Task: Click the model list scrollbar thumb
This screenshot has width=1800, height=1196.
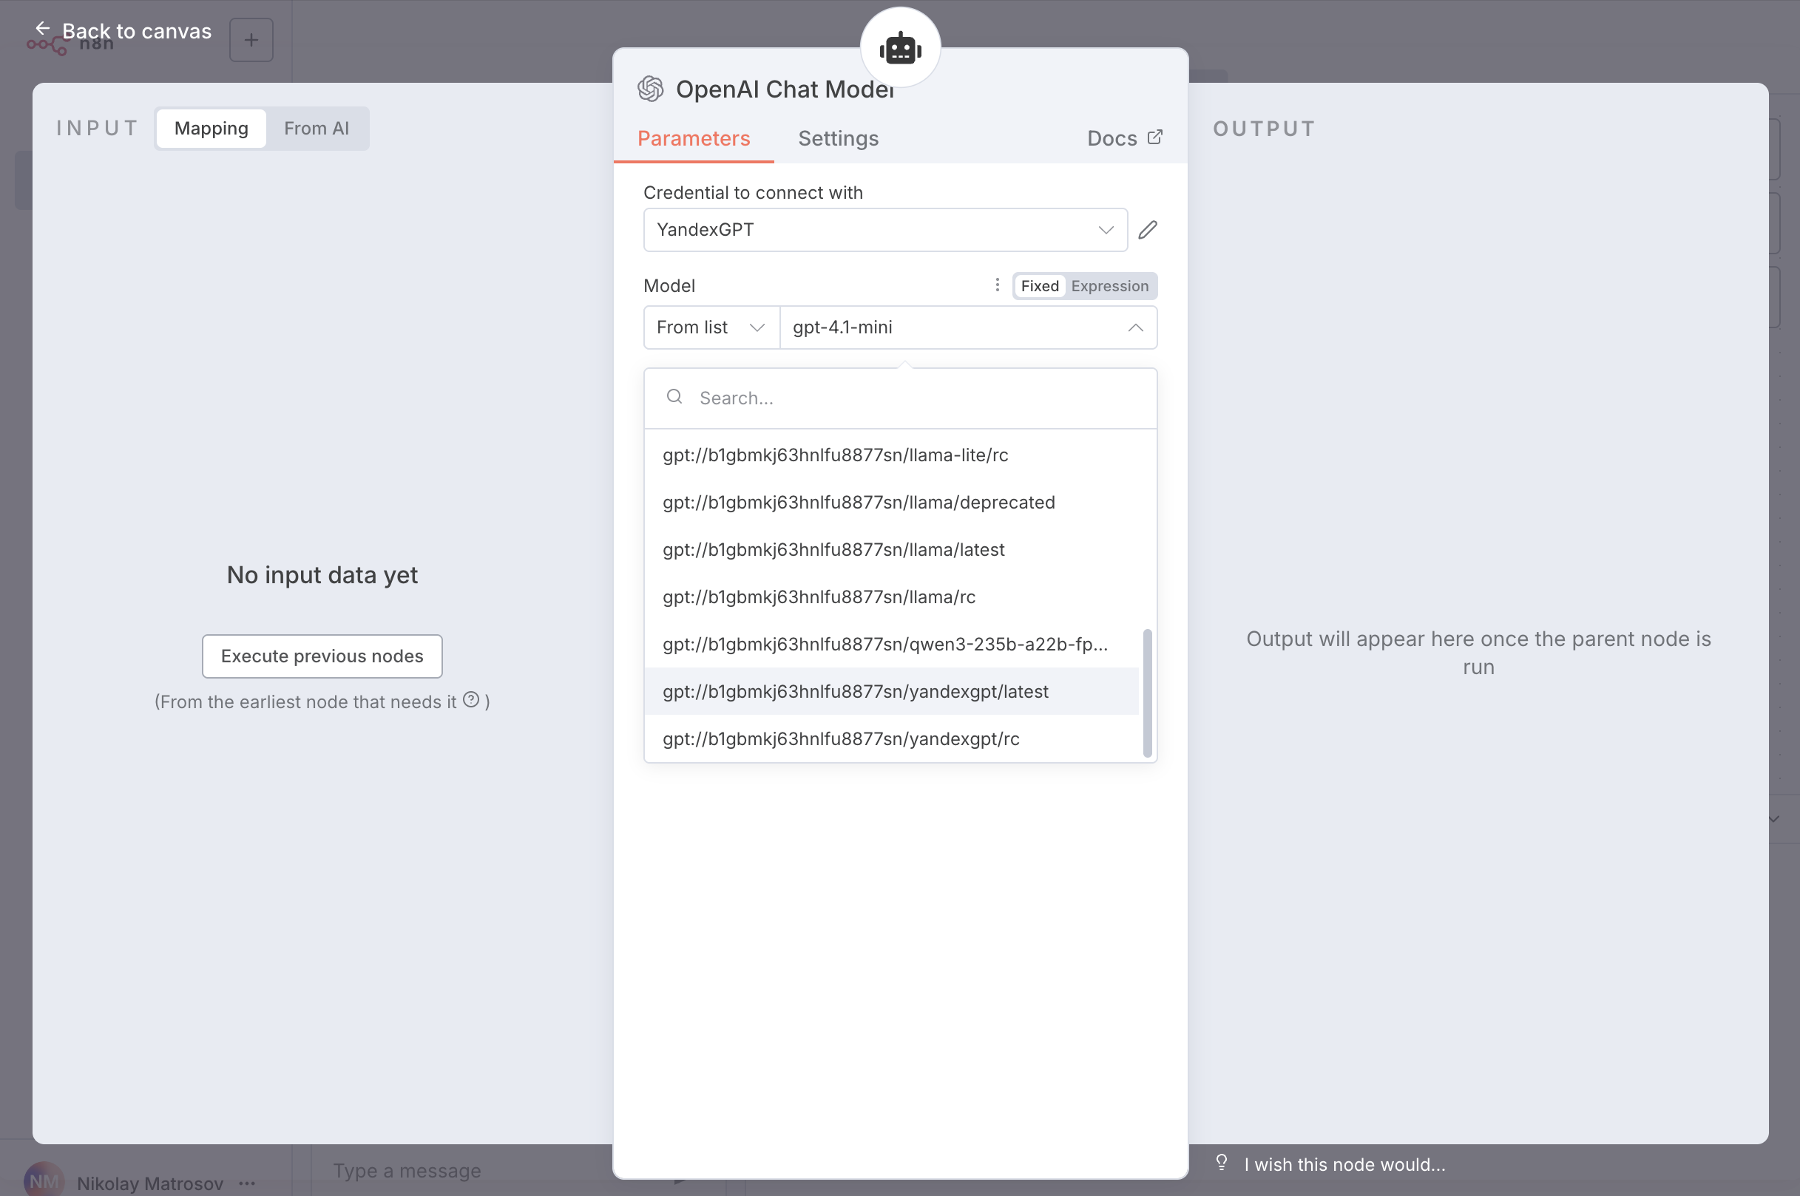Action: 1147,693
